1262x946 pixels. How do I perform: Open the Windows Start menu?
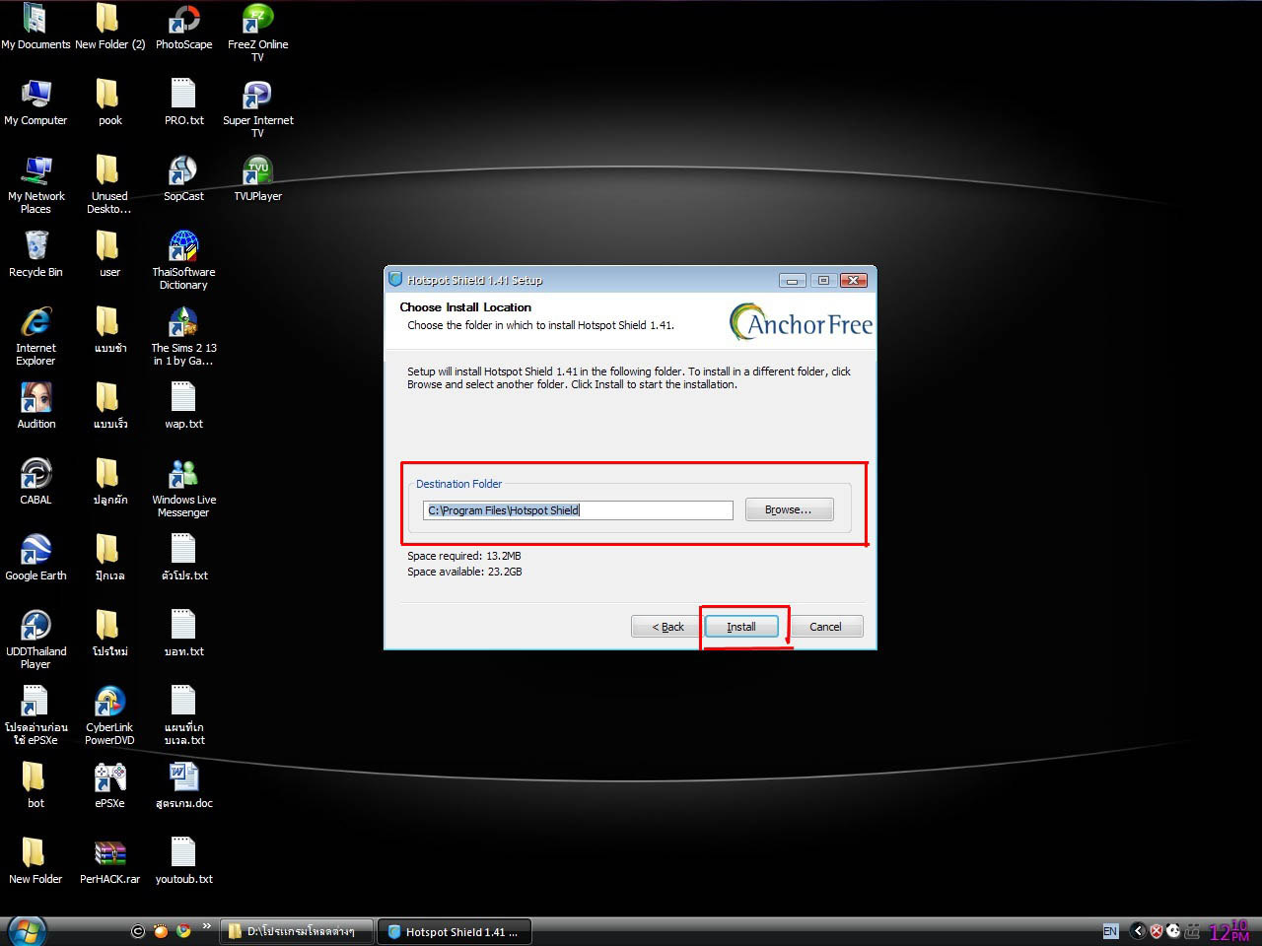[x=27, y=930]
